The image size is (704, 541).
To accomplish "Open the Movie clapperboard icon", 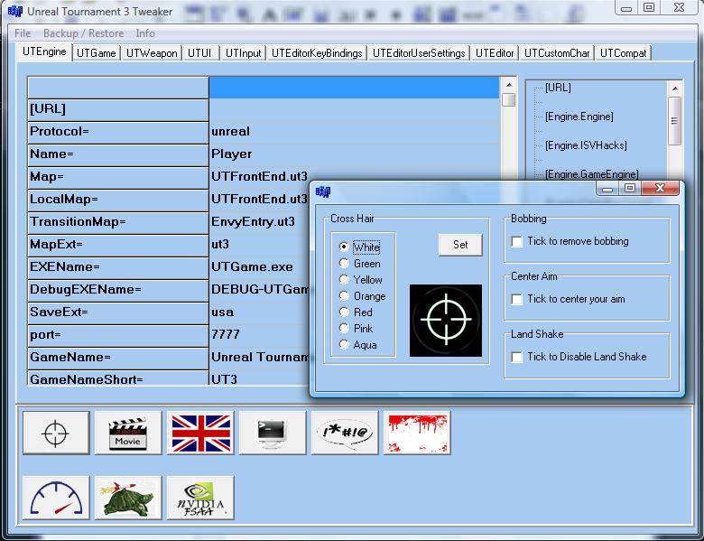I will (128, 433).
